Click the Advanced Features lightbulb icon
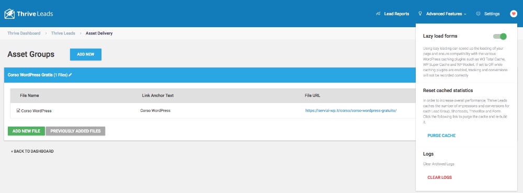The width and height of the screenshot is (523, 193). pyautogui.click(x=420, y=14)
